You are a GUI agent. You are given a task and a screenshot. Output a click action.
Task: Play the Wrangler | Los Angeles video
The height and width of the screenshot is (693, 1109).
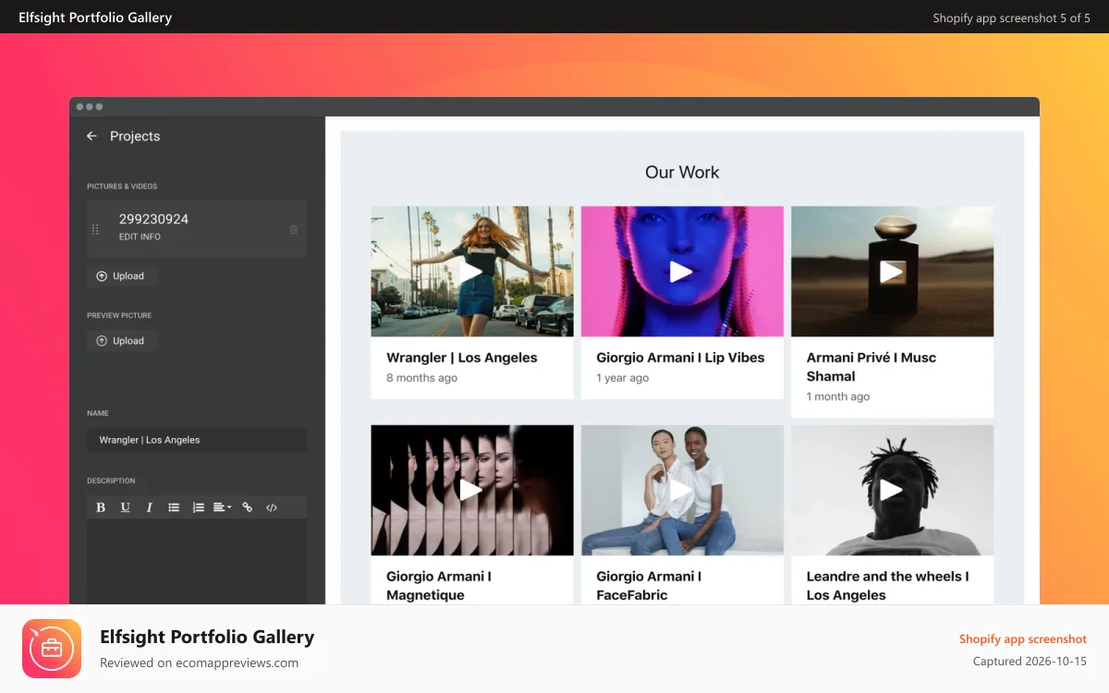click(x=471, y=272)
